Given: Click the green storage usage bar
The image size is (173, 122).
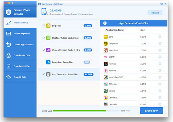Looking at the screenshot, I should click(80, 111).
